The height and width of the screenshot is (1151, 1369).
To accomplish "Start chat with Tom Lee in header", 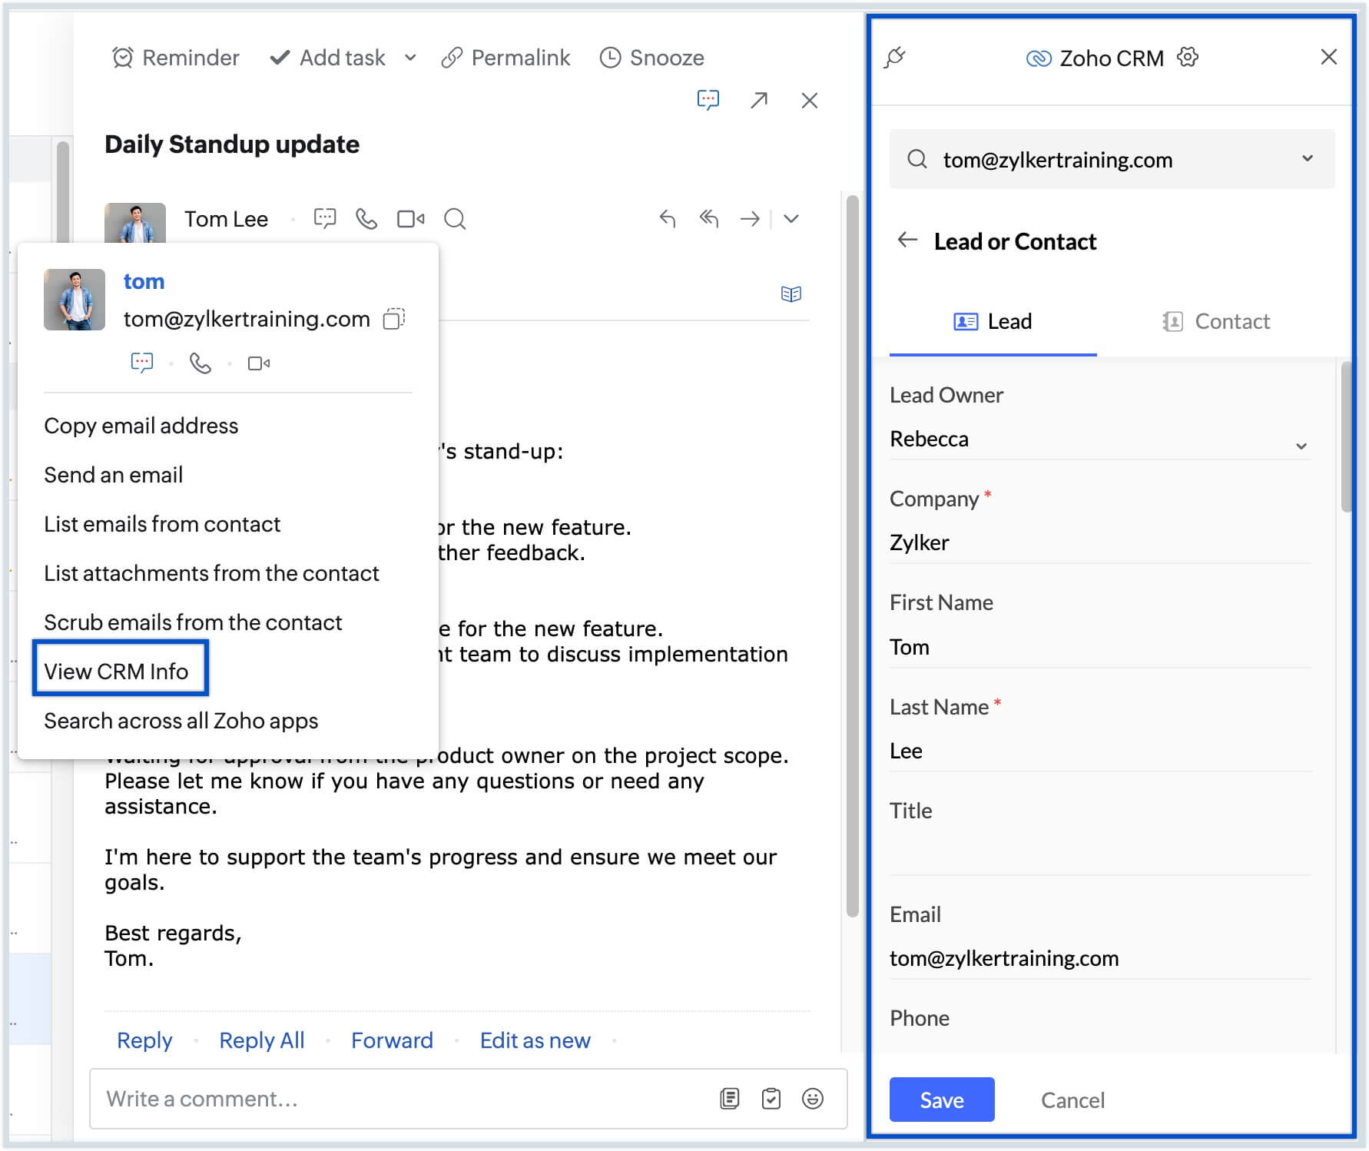I will pyautogui.click(x=325, y=219).
